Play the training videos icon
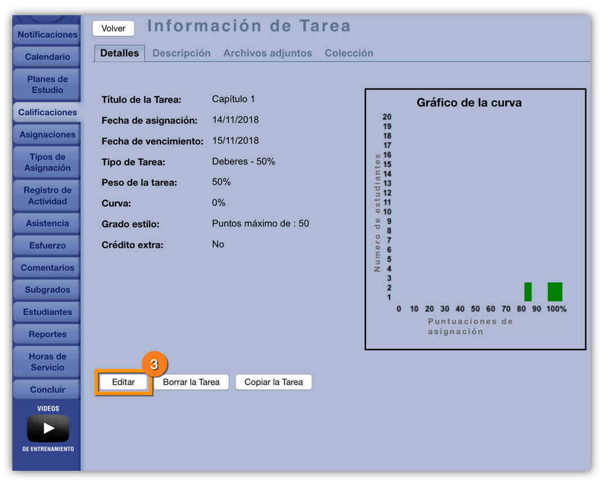The height and width of the screenshot is (486, 608). click(x=48, y=429)
